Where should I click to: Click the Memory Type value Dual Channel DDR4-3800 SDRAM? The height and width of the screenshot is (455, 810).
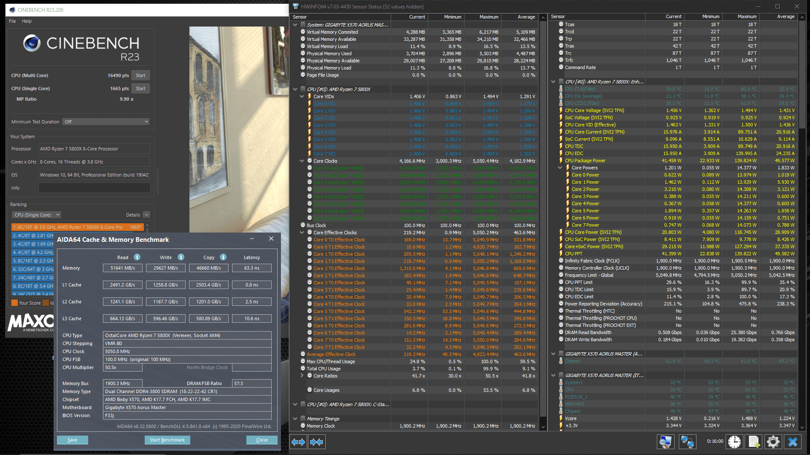pyautogui.click(x=187, y=391)
